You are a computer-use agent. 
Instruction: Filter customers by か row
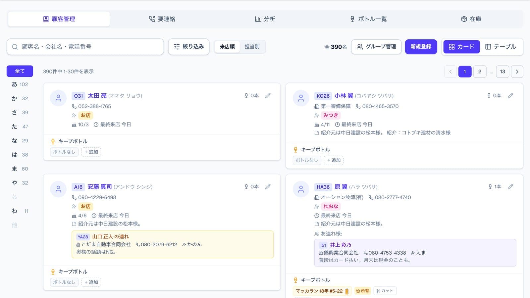coord(20,98)
